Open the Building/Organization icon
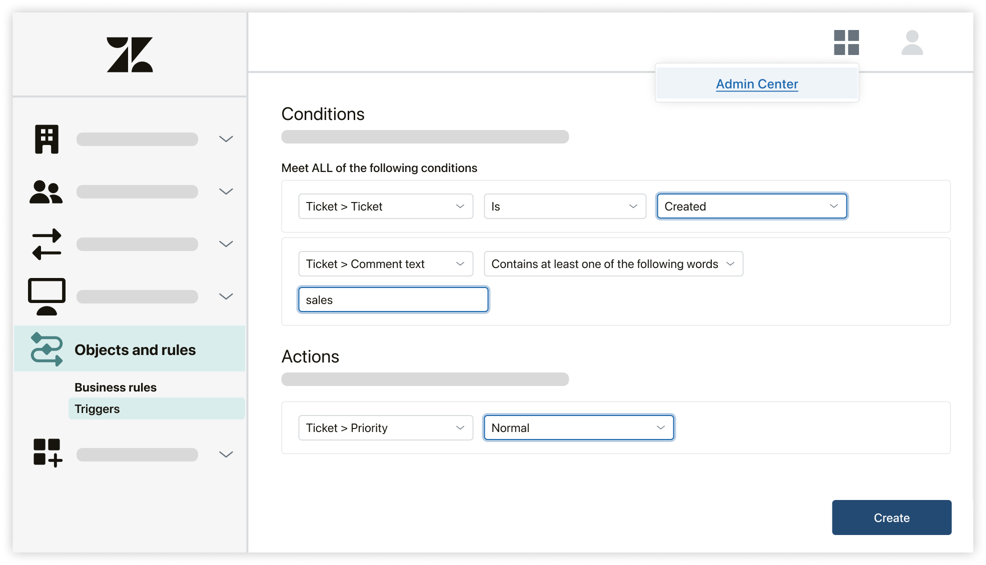 pyautogui.click(x=47, y=139)
